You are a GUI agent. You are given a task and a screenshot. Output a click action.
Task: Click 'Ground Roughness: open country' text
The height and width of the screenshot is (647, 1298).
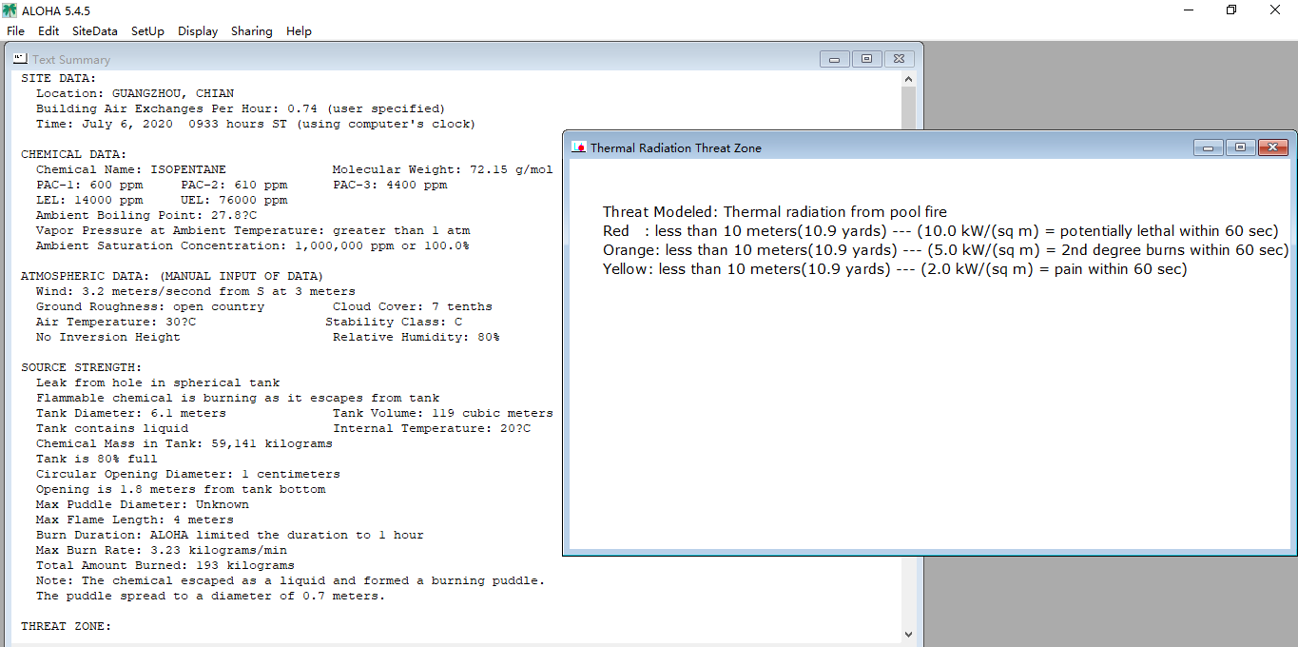[x=150, y=306]
